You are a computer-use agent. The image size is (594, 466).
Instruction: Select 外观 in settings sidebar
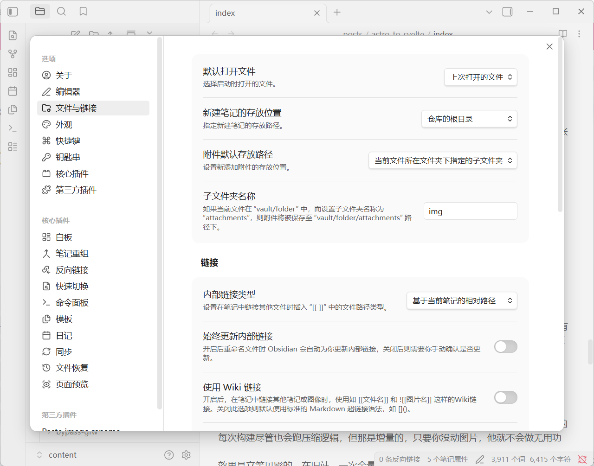[64, 124]
